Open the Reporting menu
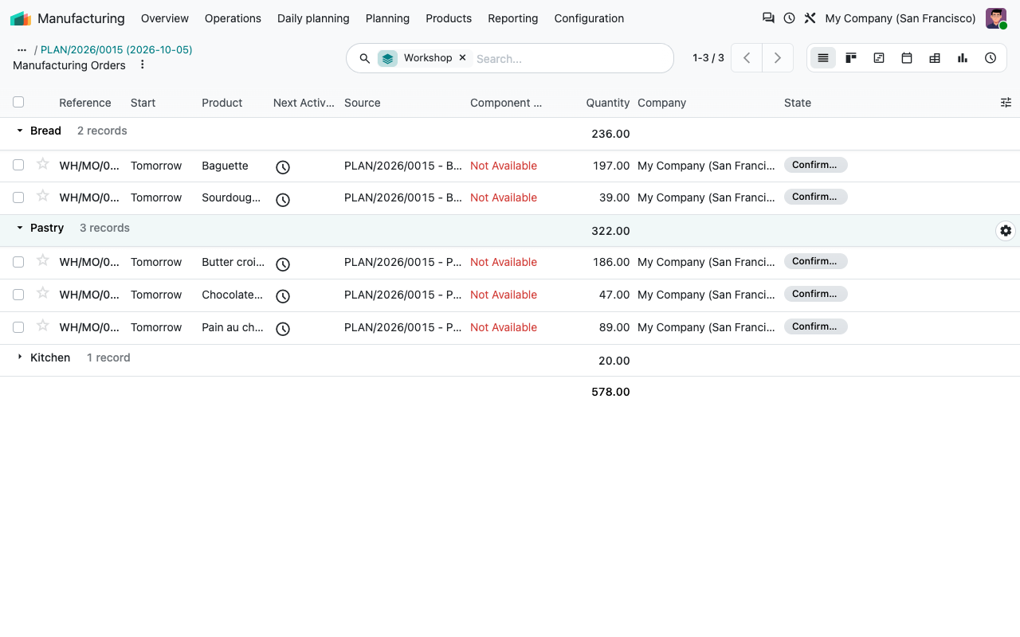The height and width of the screenshot is (637, 1020). [x=512, y=18]
